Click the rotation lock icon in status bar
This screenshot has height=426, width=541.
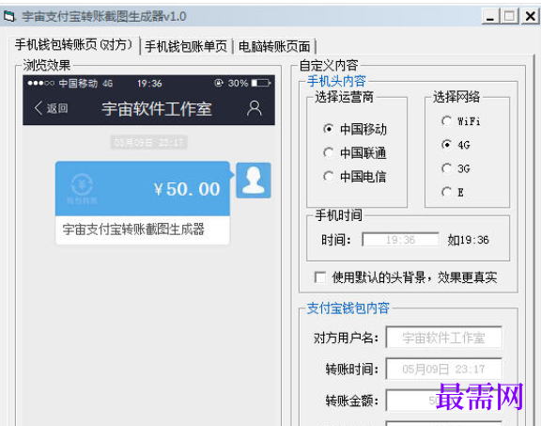pos(219,83)
